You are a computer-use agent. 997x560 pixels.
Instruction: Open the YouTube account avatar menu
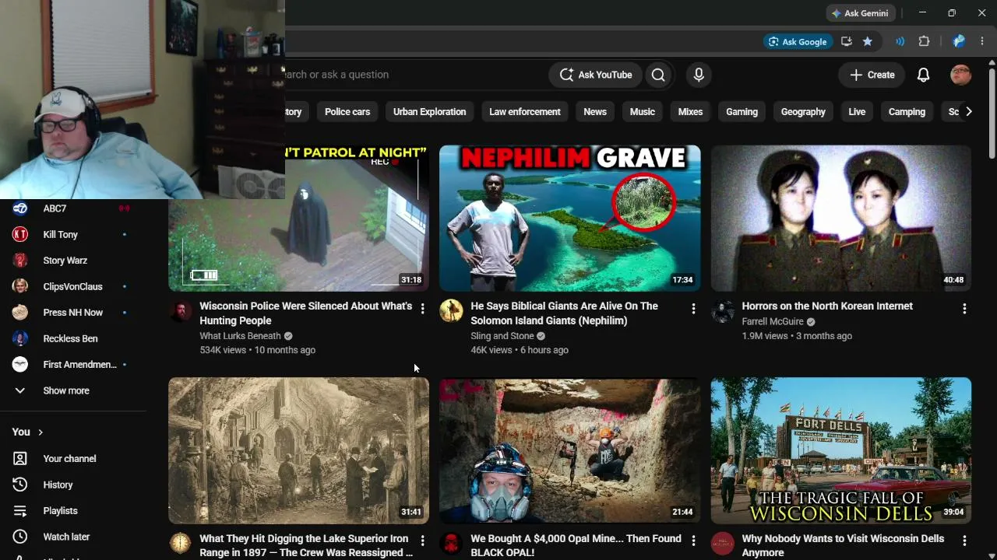961,75
